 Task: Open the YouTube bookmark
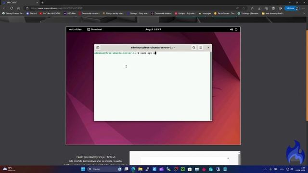[x=50, y=13]
